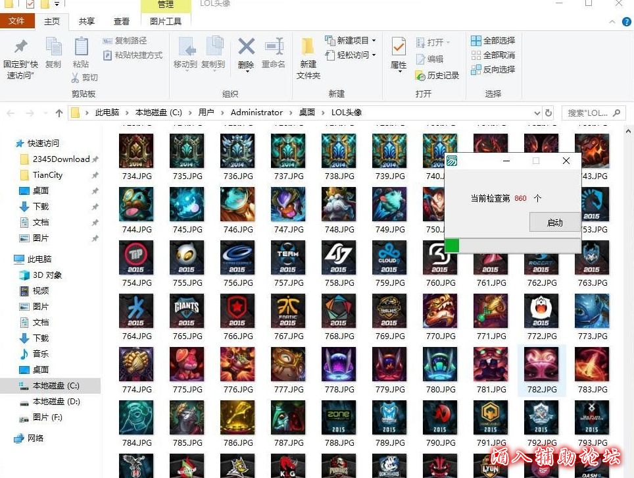Select This PC (此电脑) in sidebar
Screen dimensions: 634x478
(x=33, y=259)
